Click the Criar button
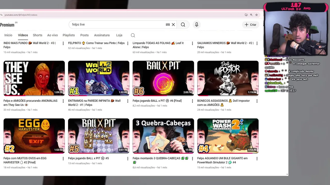Screen dimensions: 330x185 point(251,25)
